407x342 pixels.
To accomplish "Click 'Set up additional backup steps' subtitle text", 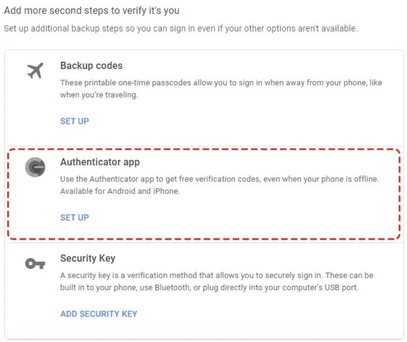I will 180,29.
